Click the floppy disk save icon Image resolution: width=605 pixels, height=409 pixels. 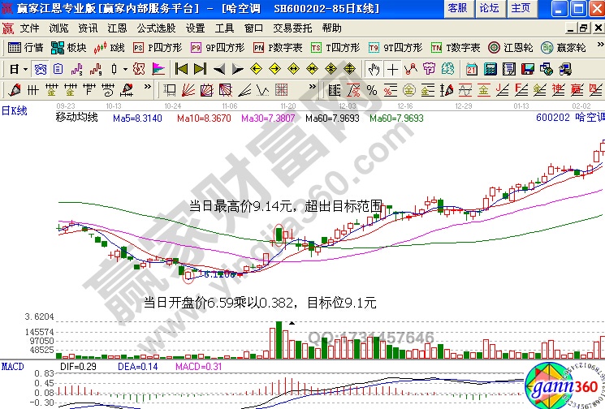pos(527,68)
